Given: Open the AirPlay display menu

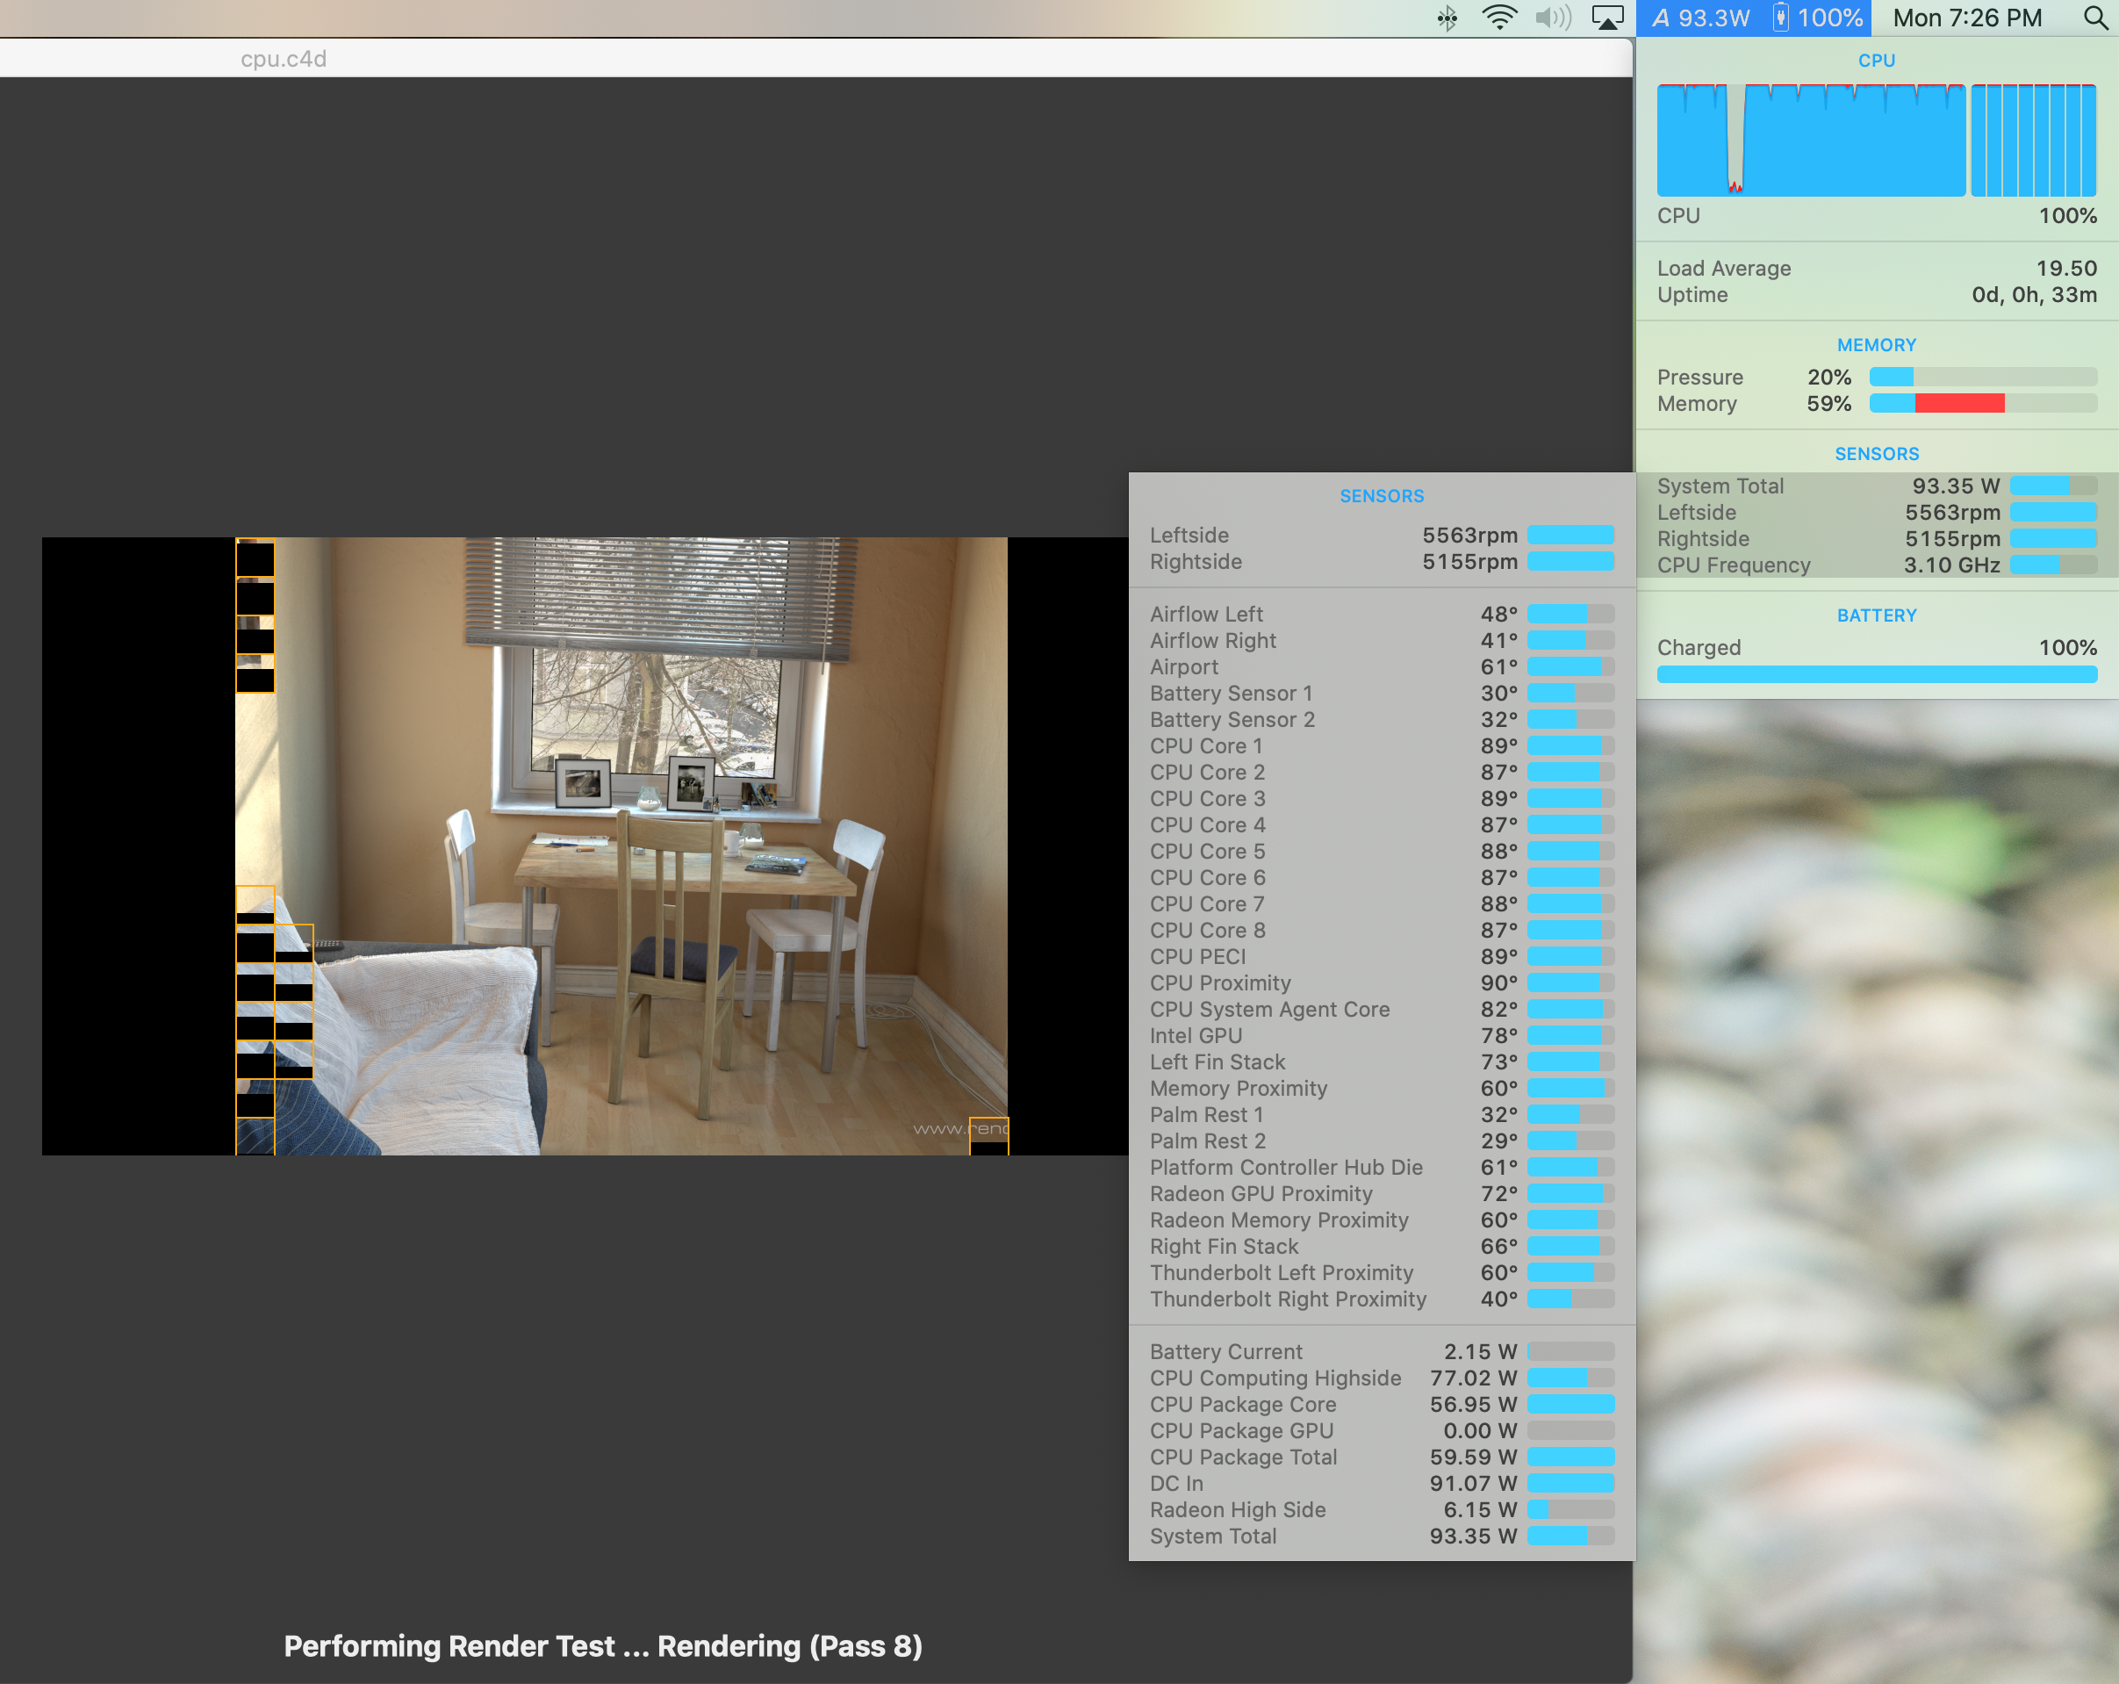Looking at the screenshot, I should click(1607, 18).
